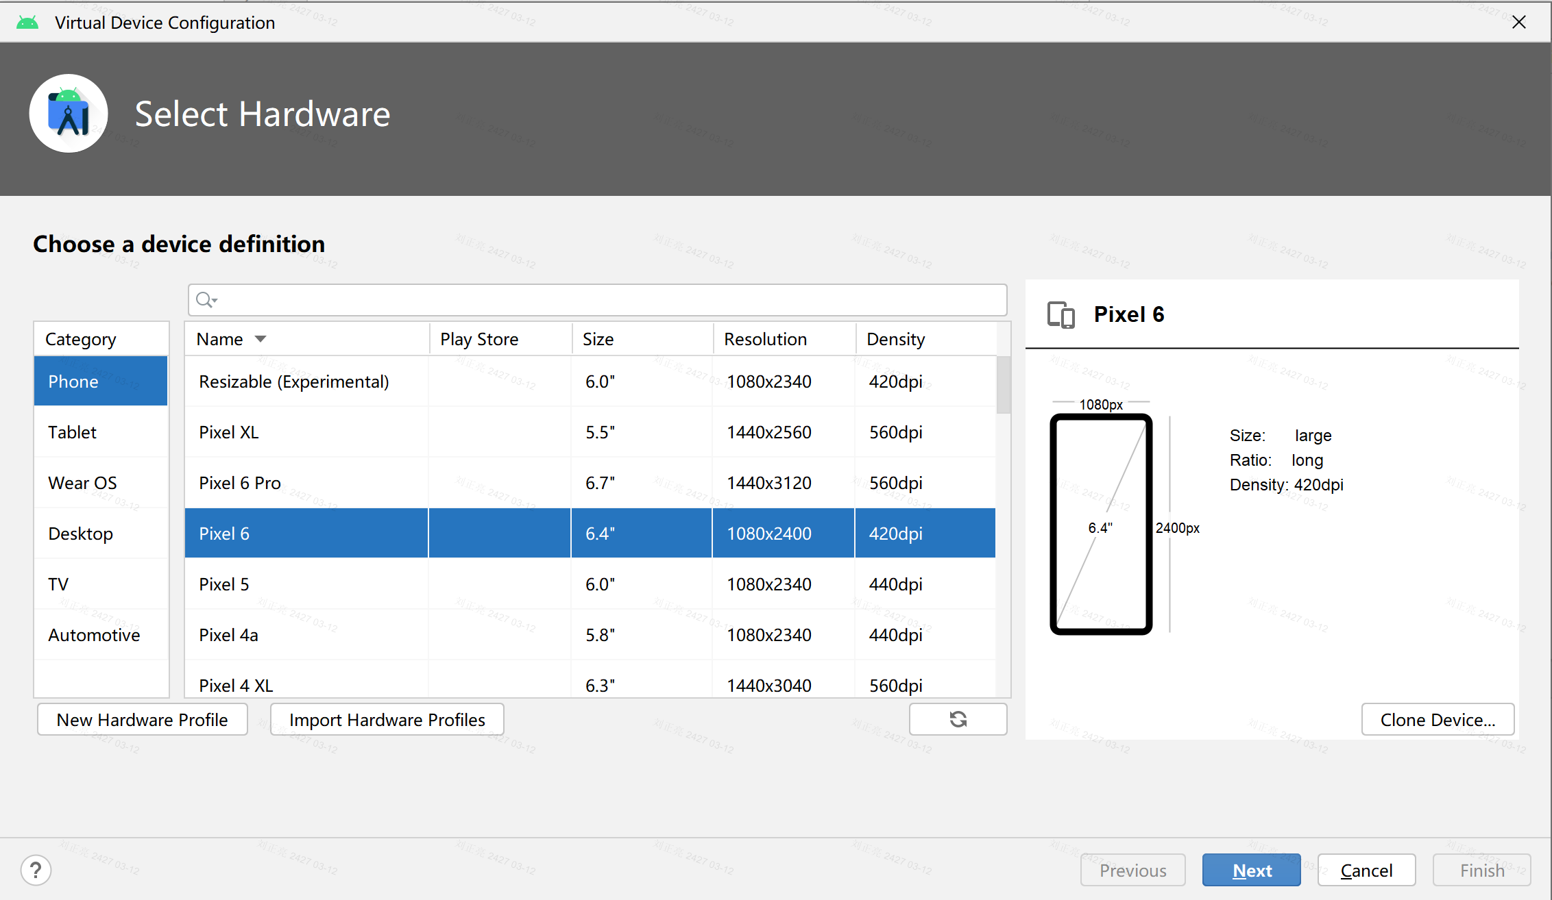Close the Virtual Device Configuration dialog
Screen dimensions: 1552x900
pyautogui.click(x=1519, y=22)
